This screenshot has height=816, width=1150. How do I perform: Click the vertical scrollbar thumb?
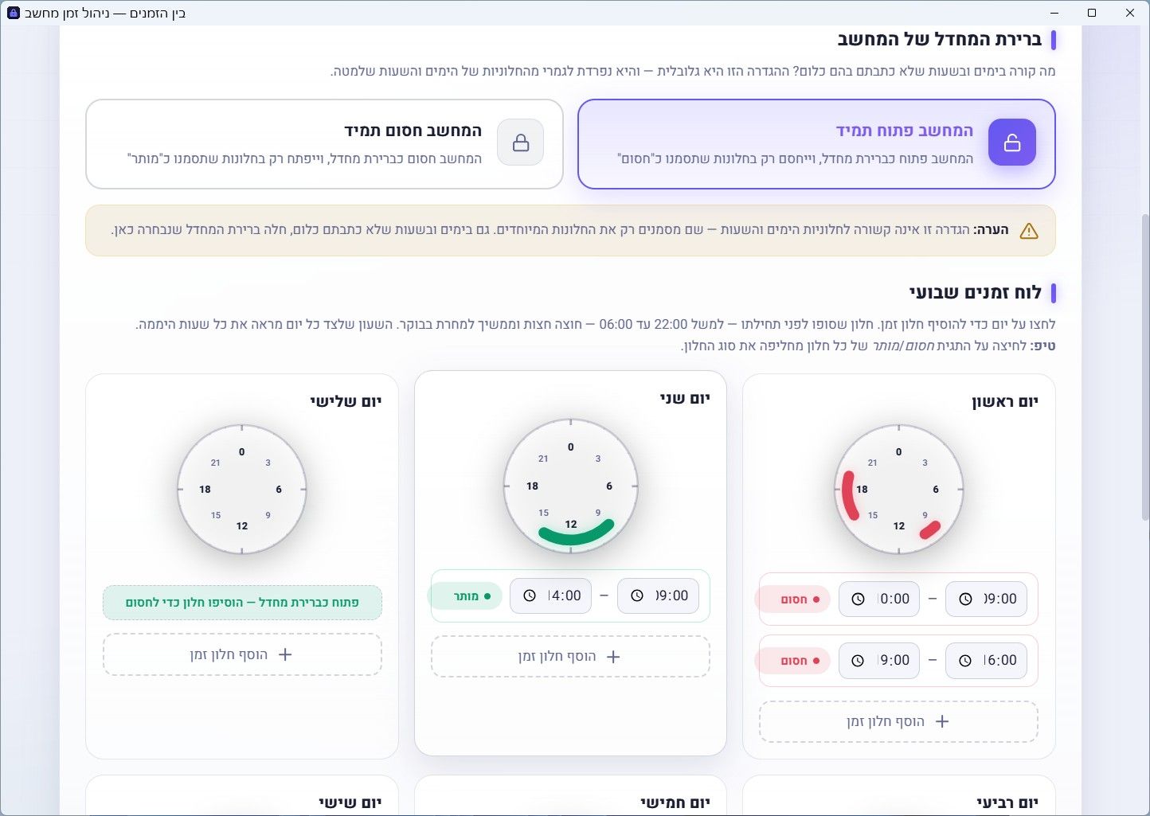(x=1145, y=366)
